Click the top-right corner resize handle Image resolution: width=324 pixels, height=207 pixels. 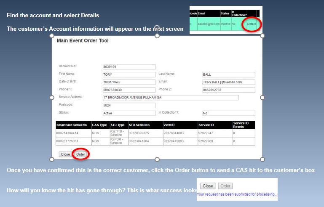pyautogui.click(x=262, y=36)
